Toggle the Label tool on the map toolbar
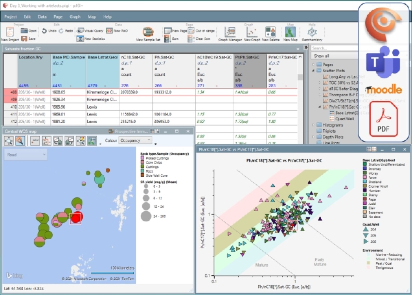Screen dimensions: 412x295 pos(35,141)
